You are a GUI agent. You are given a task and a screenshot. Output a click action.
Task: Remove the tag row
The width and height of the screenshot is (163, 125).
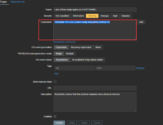140,68
